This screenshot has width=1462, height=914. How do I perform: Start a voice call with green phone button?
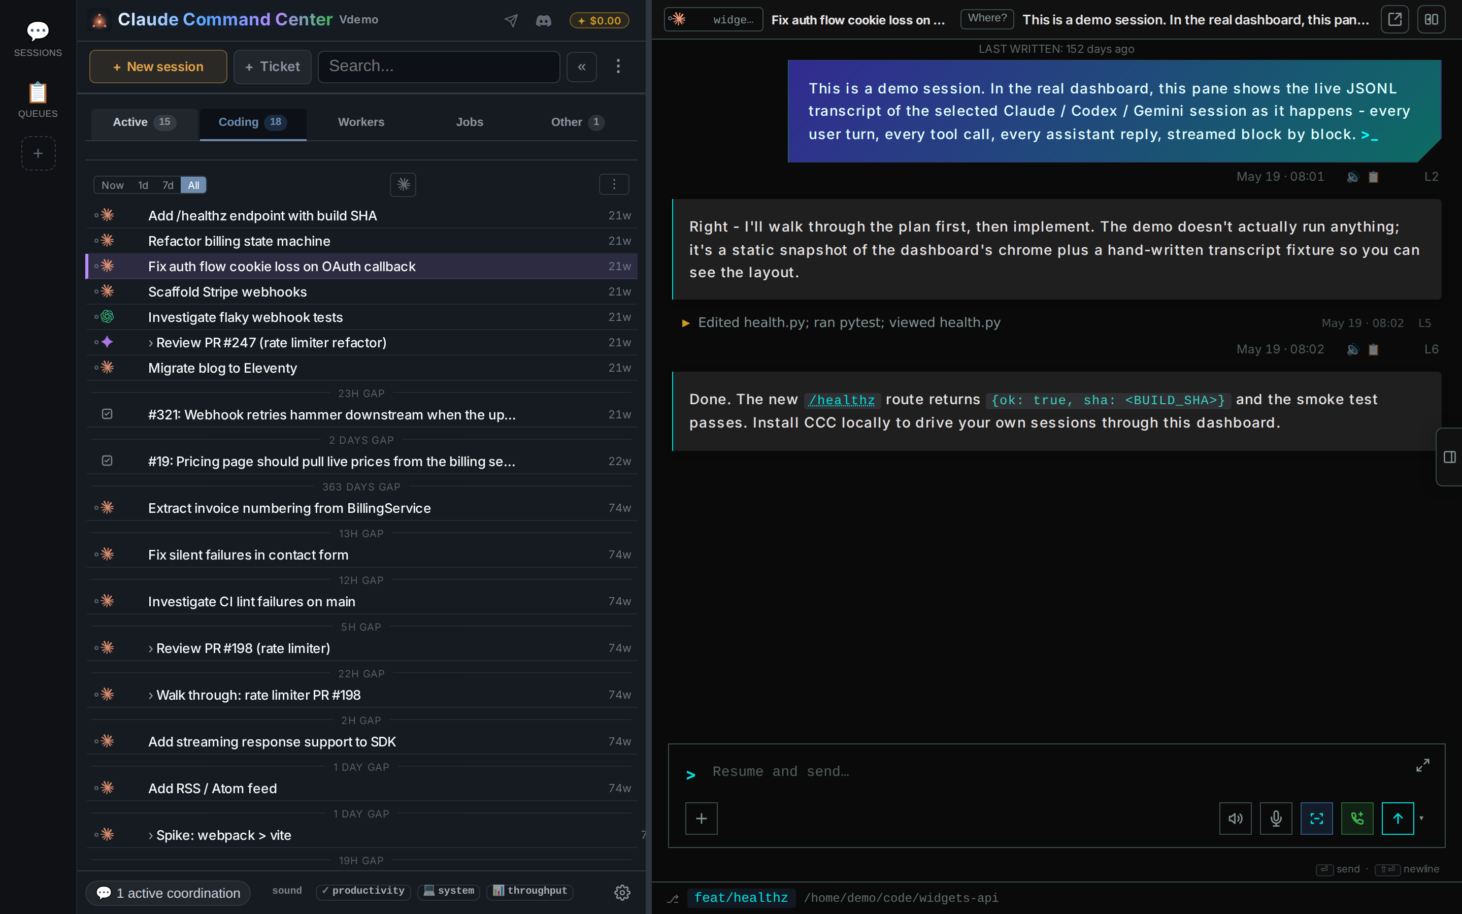coord(1357,819)
